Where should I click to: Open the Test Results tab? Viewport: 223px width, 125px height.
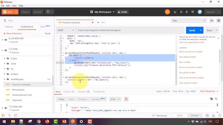coord(99,92)
